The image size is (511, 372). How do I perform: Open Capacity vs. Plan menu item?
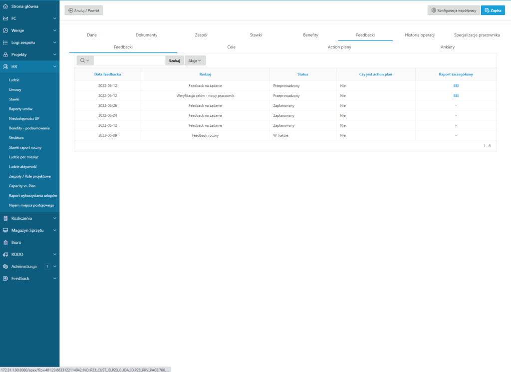22,186
